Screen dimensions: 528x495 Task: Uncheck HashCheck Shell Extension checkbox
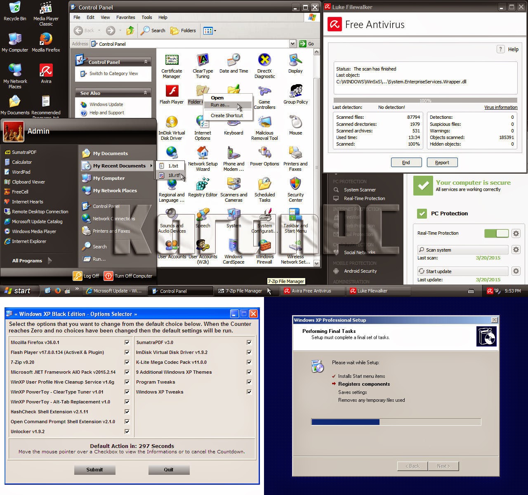tap(127, 412)
